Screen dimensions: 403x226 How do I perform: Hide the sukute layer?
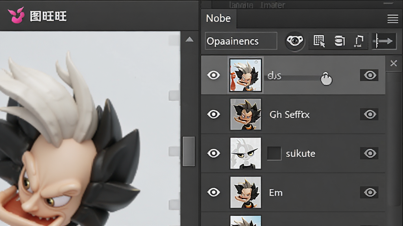(x=214, y=153)
